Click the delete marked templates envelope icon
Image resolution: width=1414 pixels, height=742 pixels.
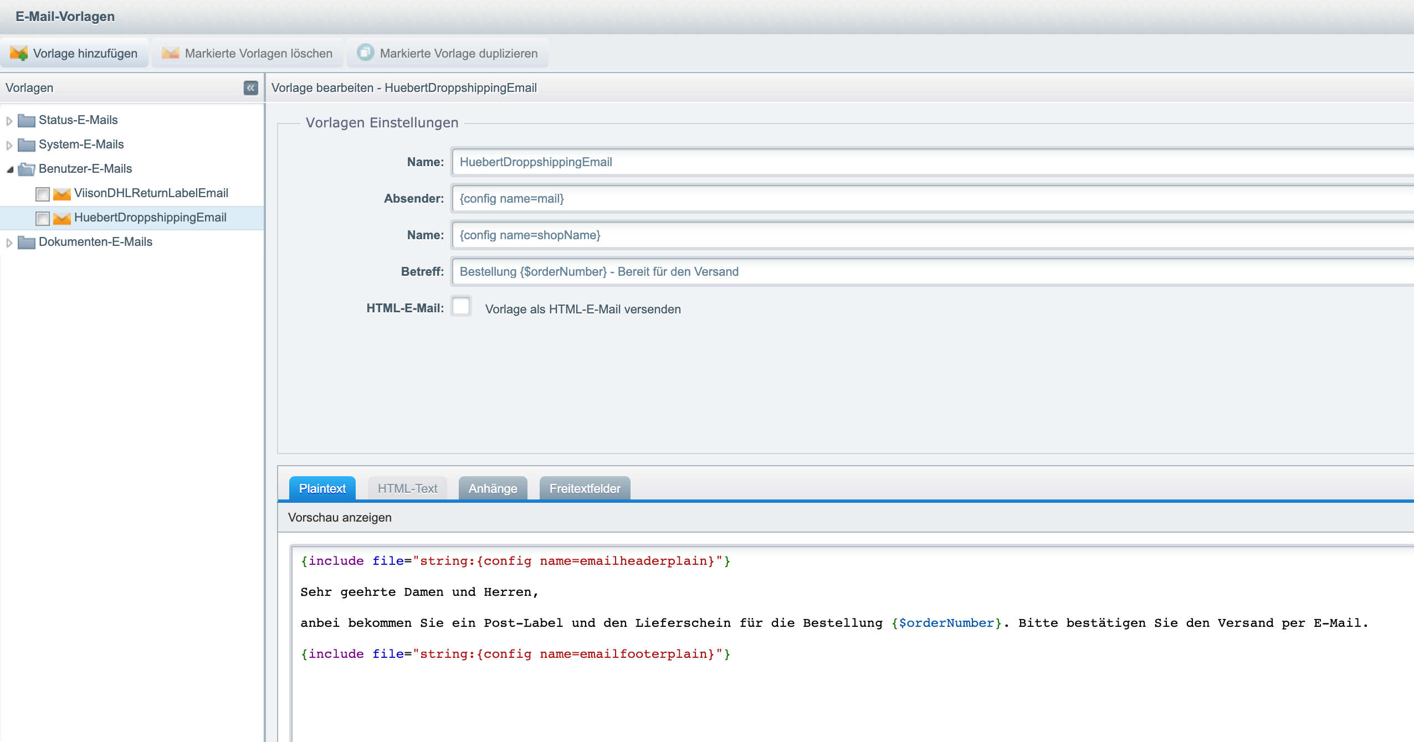coord(170,53)
